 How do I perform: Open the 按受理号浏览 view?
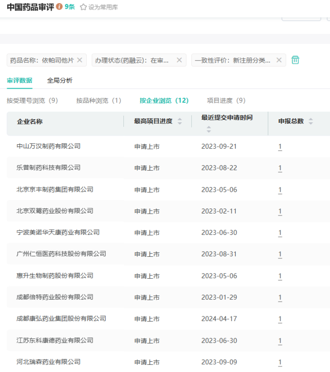coord(32,100)
